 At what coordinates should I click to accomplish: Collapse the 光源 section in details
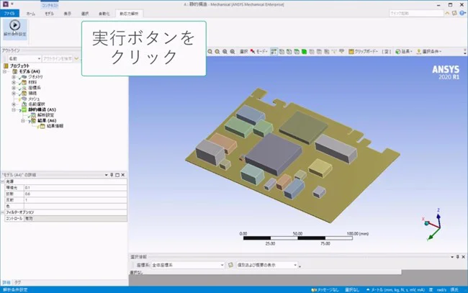click(2, 181)
